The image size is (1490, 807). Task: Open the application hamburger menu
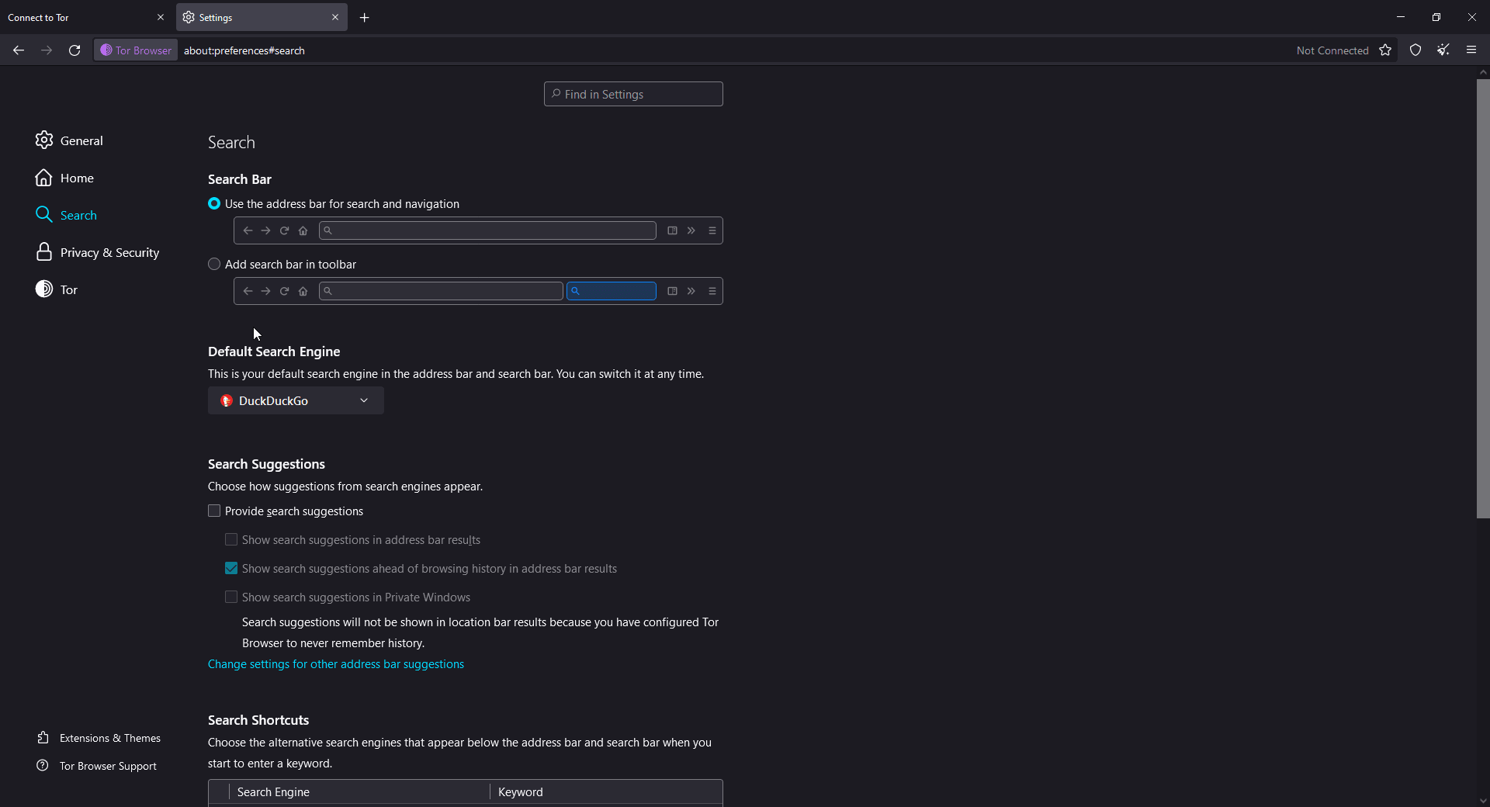(1471, 50)
